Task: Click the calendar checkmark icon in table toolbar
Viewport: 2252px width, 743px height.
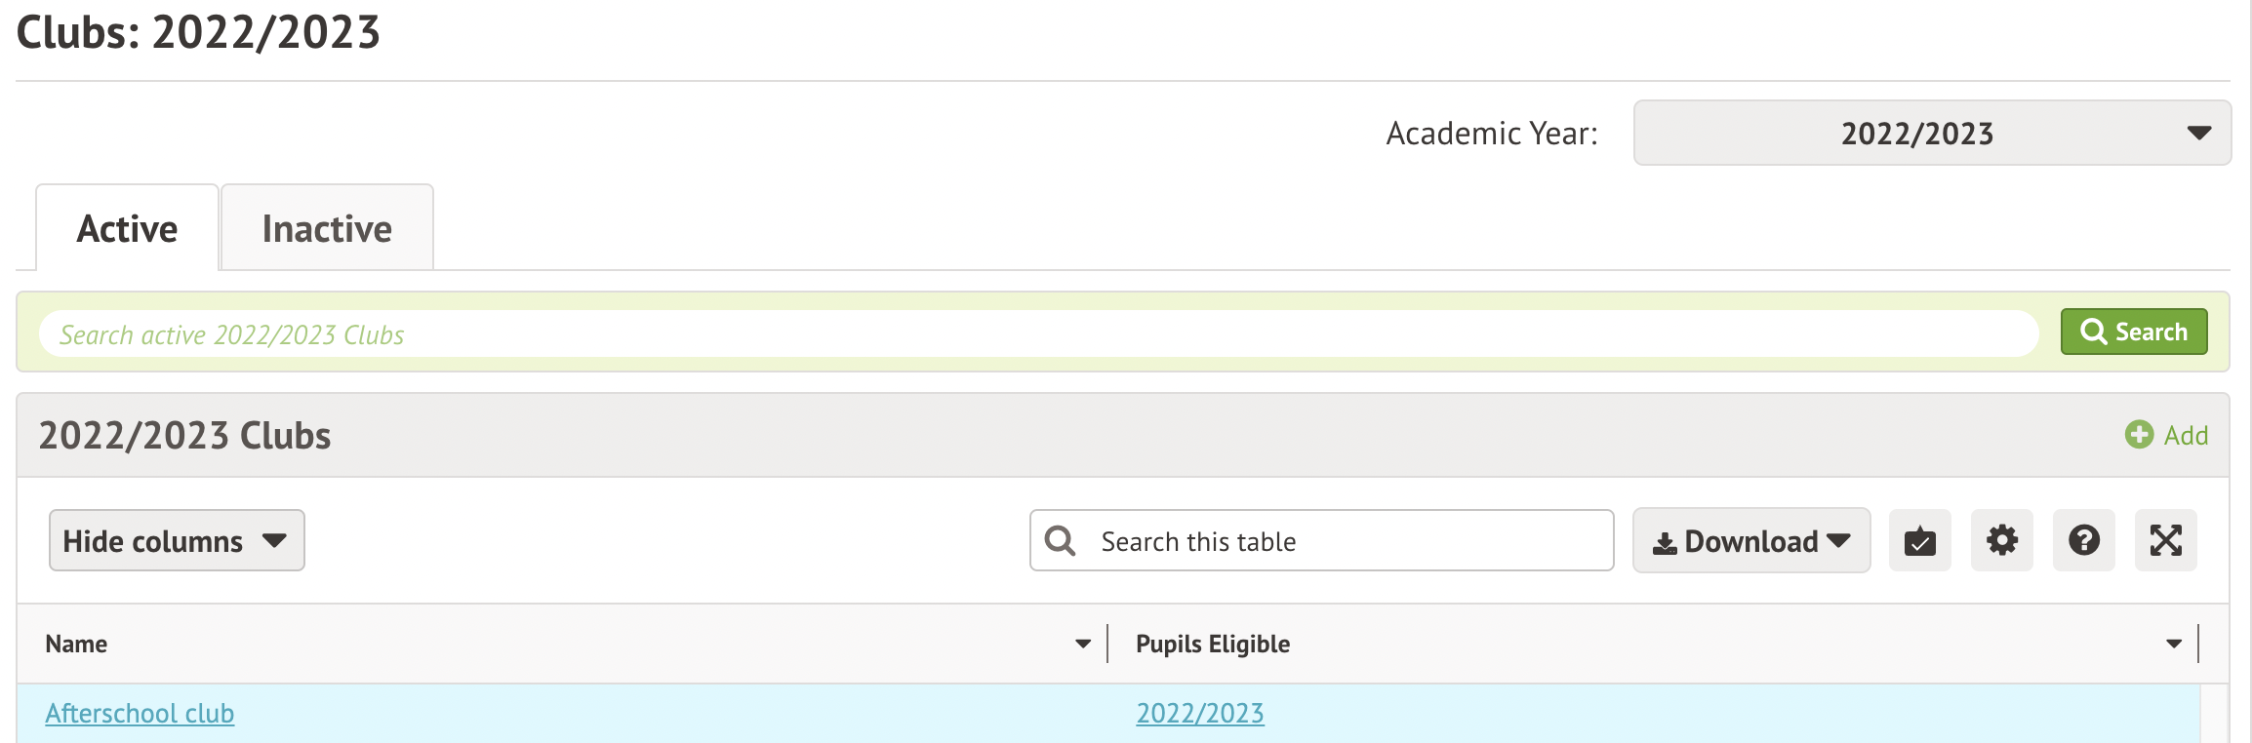Action: [1919, 540]
